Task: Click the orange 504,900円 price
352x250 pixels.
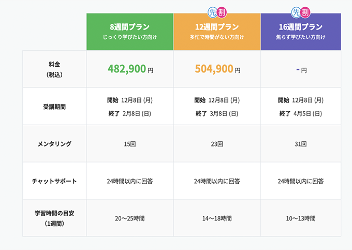Action: click(217, 69)
